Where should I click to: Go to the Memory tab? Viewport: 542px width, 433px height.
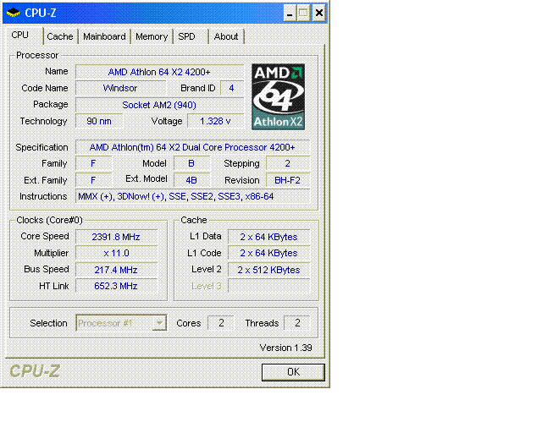click(x=152, y=36)
